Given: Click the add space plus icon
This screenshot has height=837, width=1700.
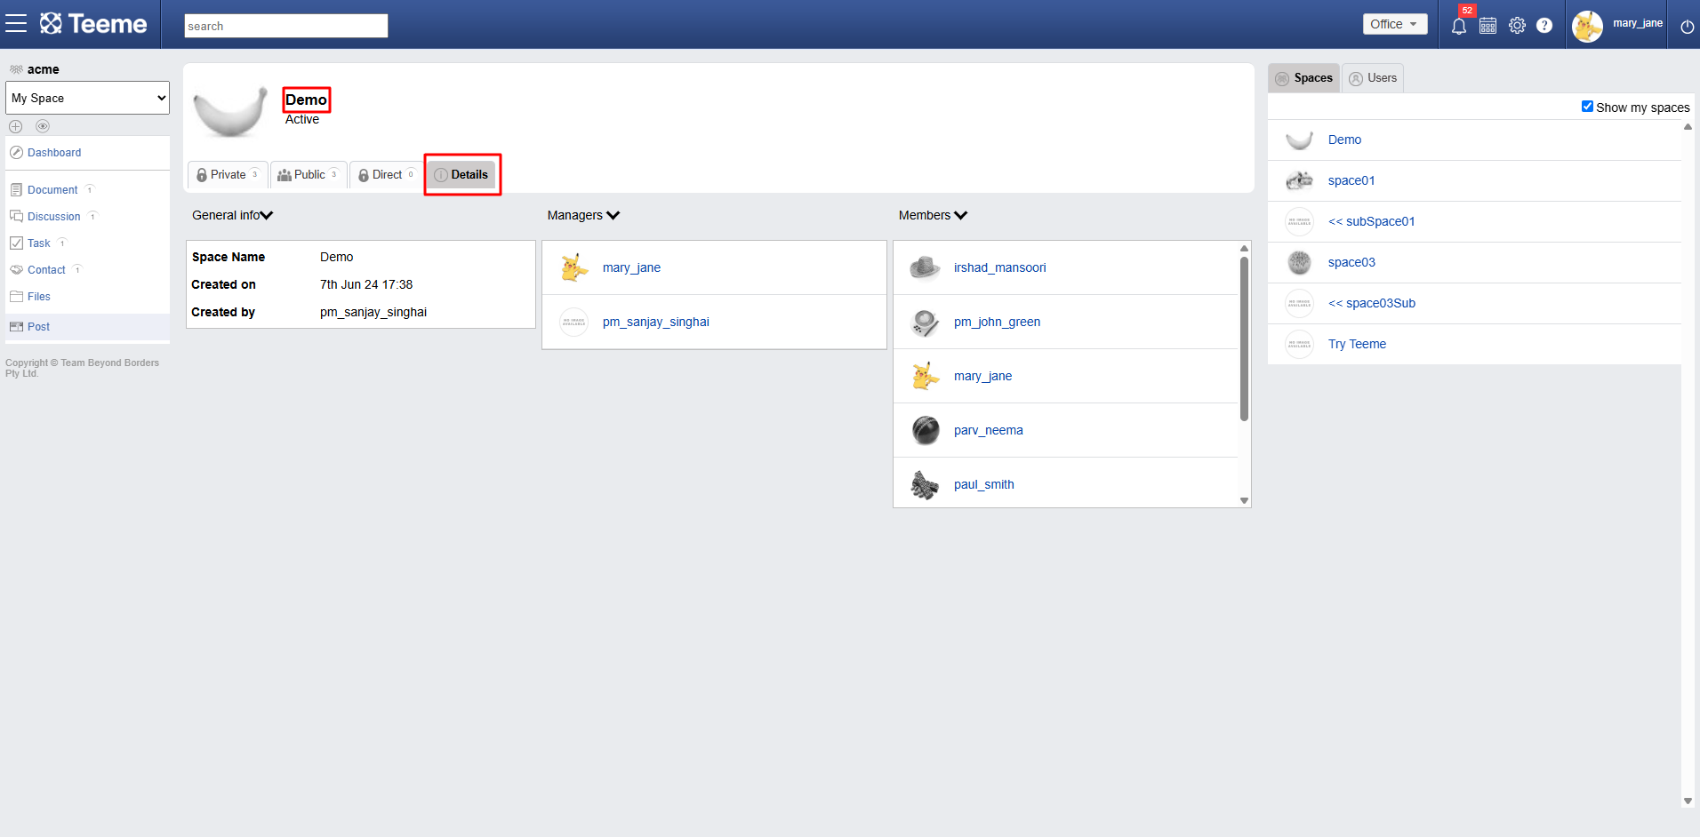Looking at the screenshot, I should tap(15, 126).
